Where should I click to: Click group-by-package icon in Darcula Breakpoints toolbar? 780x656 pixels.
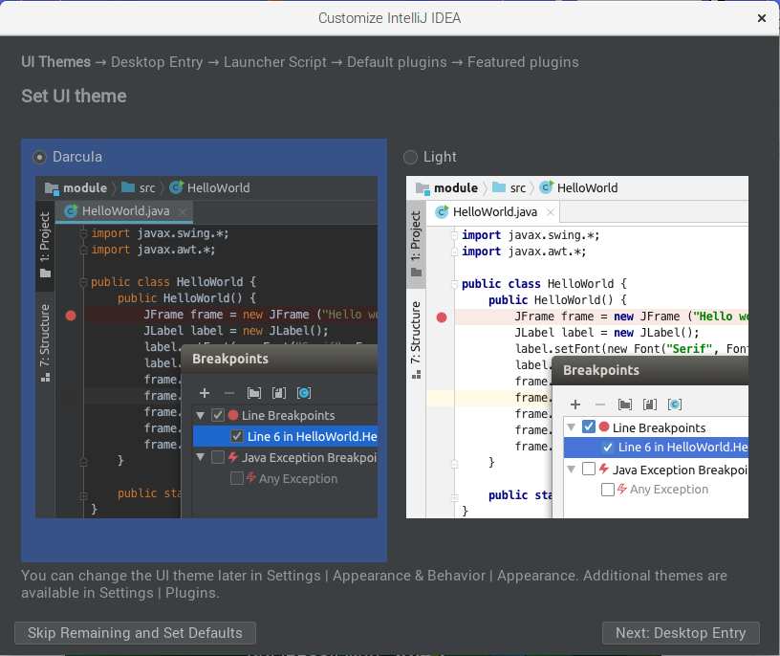coord(253,393)
